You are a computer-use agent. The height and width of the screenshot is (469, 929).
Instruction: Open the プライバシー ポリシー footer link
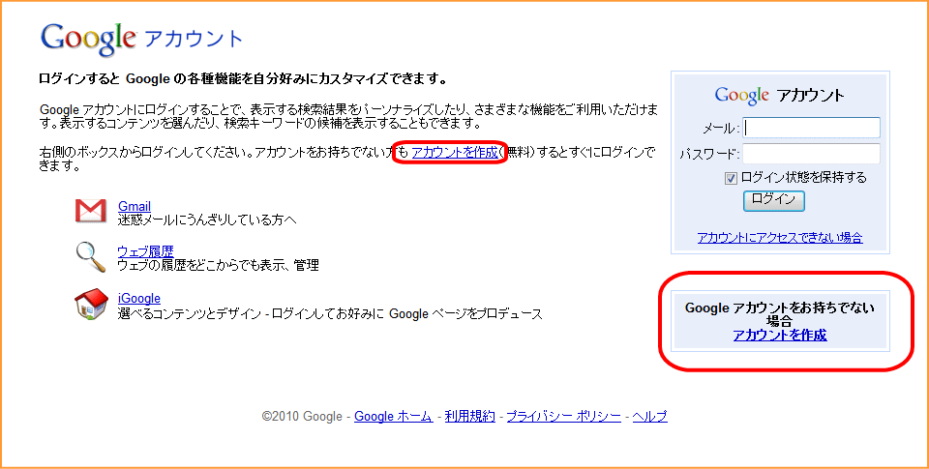coord(564,416)
